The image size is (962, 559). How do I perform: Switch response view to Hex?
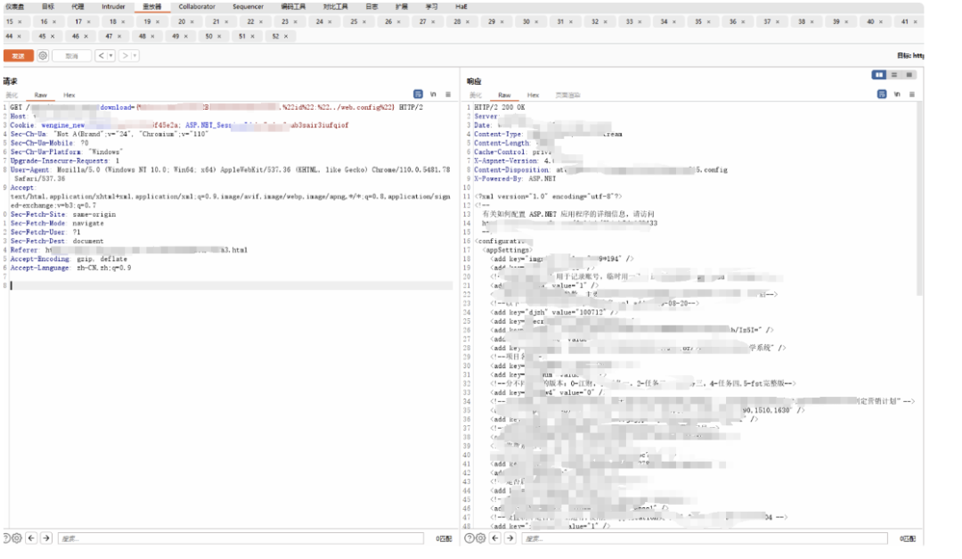[534, 95]
